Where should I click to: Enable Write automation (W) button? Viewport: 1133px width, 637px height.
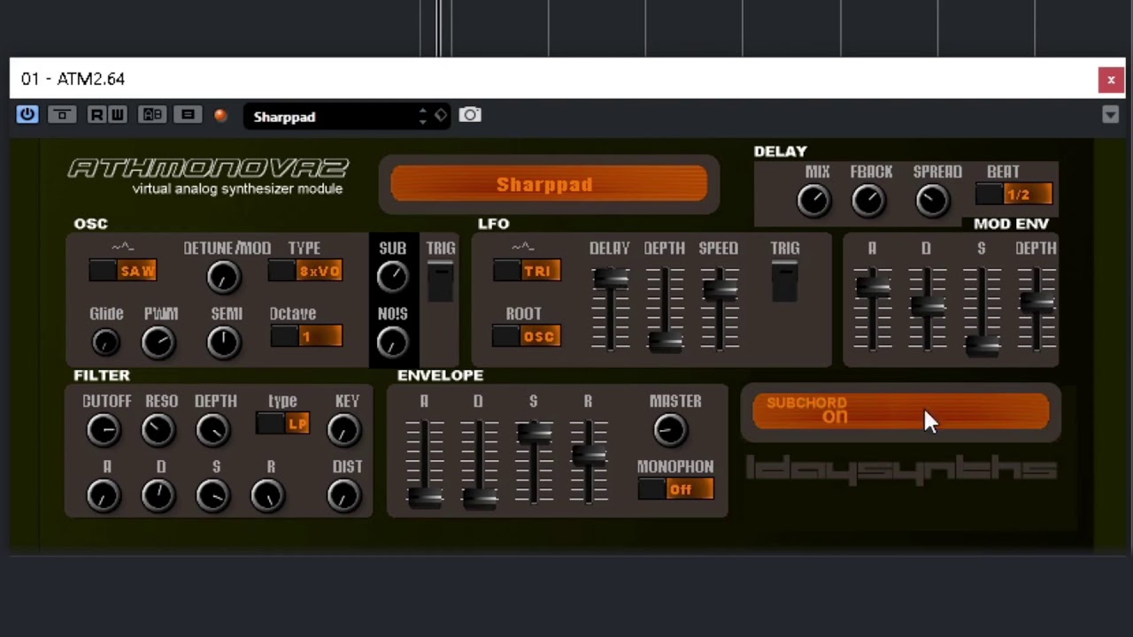pos(118,115)
